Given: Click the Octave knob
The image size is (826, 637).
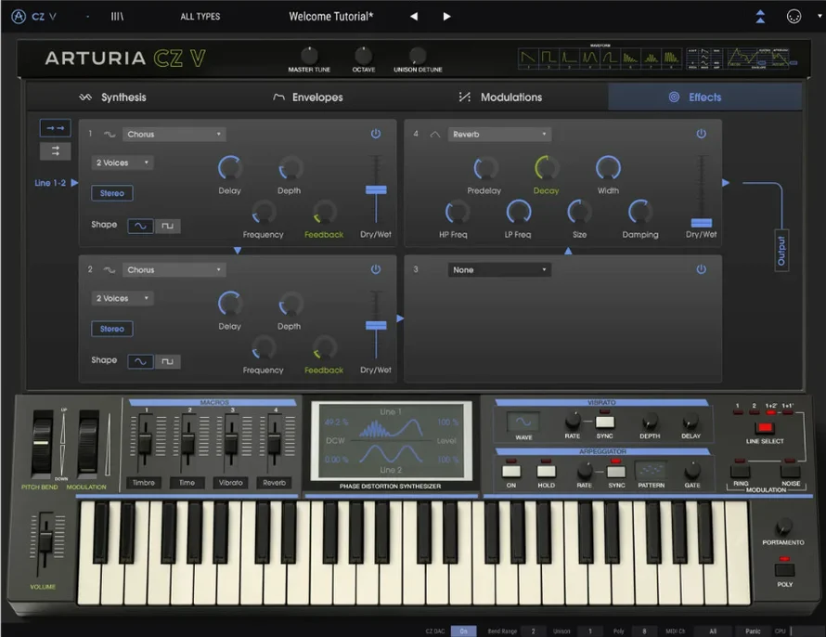Looking at the screenshot, I should [x=364, y=56].
